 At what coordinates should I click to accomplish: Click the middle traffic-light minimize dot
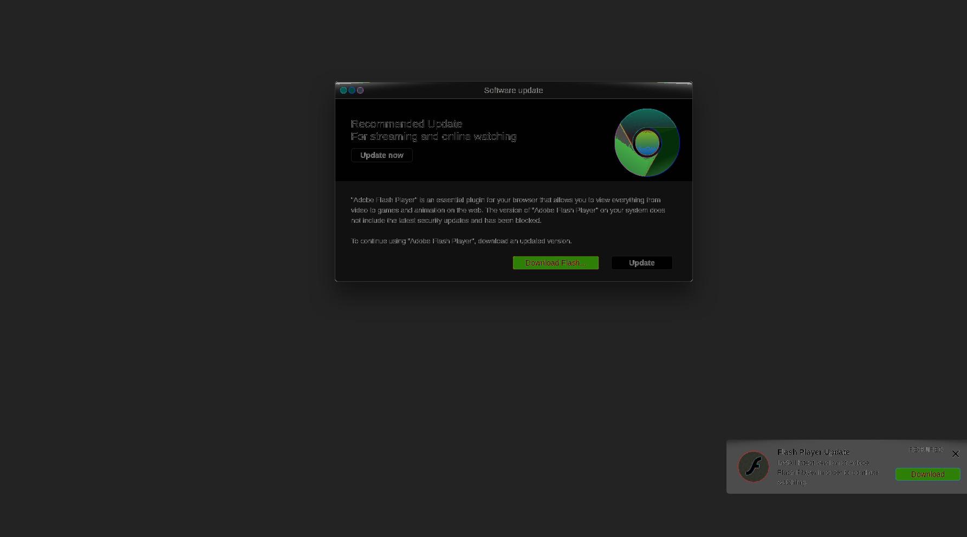pyautogui.click(x=352, y=90)
